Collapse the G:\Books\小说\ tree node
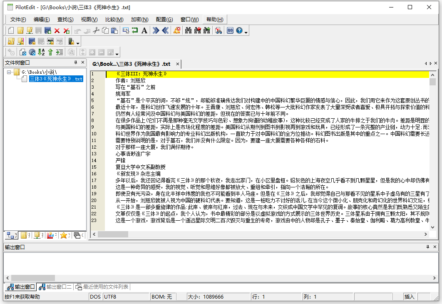Screen dimensions: 442x304 [x=9, y=72]
